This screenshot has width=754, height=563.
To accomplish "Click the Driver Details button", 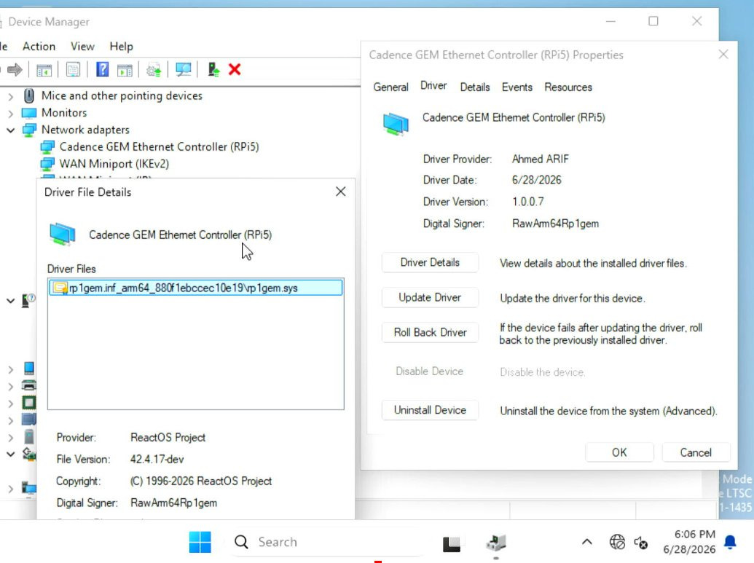I will coord(430,262).
